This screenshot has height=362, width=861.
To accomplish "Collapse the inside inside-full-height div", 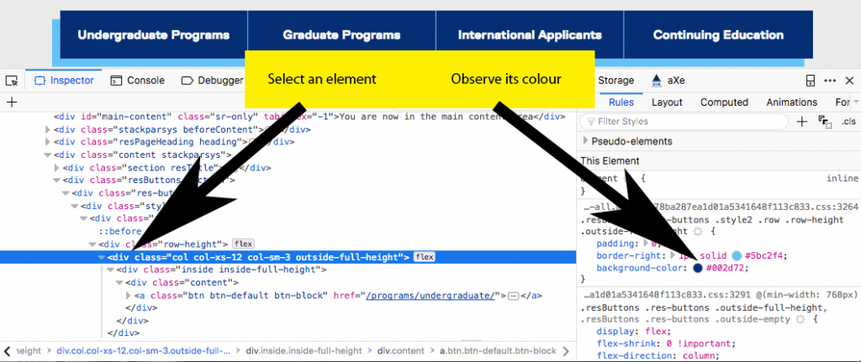I will pyautogui.click(x=111, y=270).
